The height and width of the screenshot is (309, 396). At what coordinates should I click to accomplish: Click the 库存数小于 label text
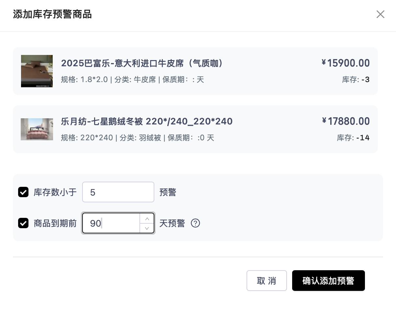(x=55, y=192)
